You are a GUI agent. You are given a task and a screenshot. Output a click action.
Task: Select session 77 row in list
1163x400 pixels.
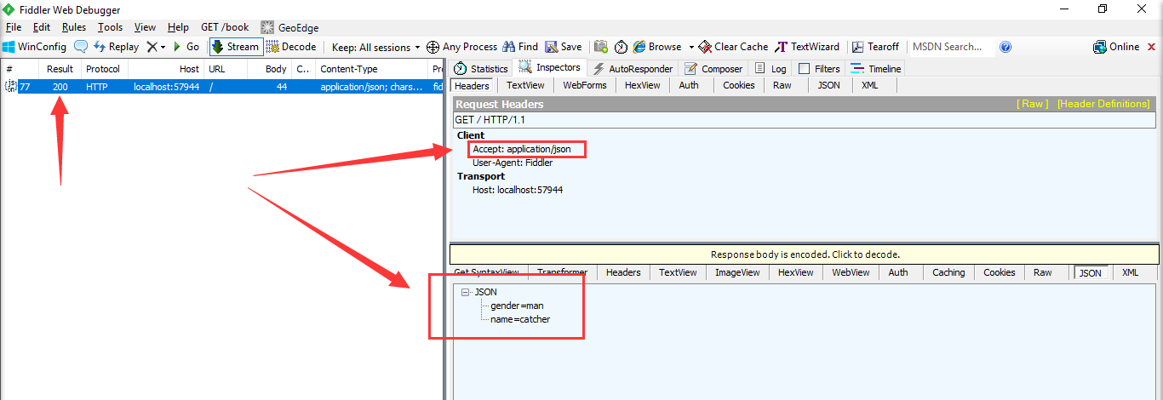coord(221,87)
